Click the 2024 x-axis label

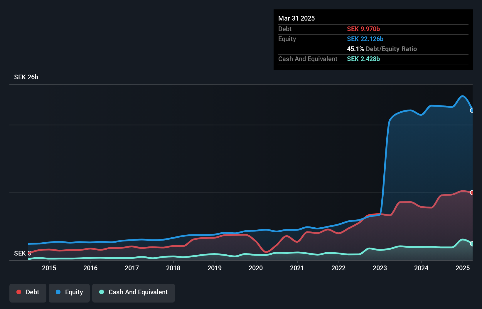pos(422,268)
